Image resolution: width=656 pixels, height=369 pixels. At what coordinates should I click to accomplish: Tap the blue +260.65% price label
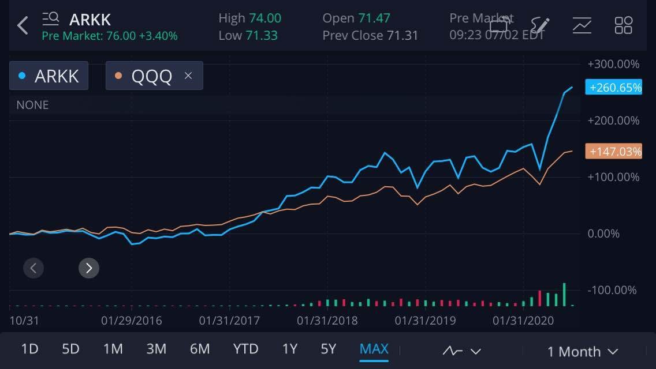(614, 88)
